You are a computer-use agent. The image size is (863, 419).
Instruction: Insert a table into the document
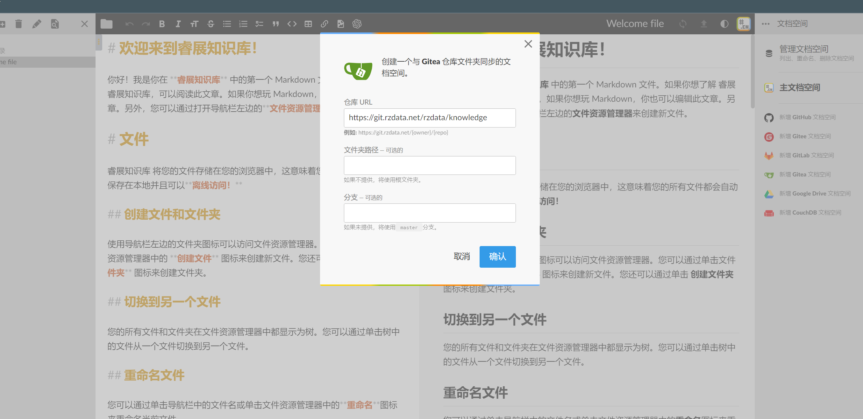308,24
